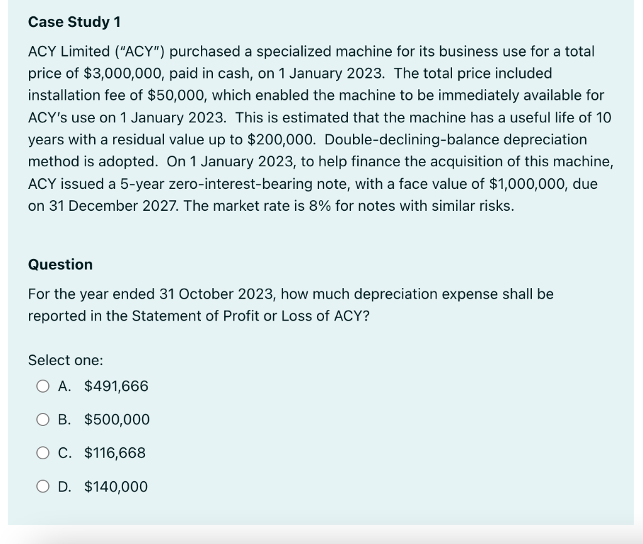643x544 pixels.
Task: Select radio button for option C
Action: click(43, 452)
